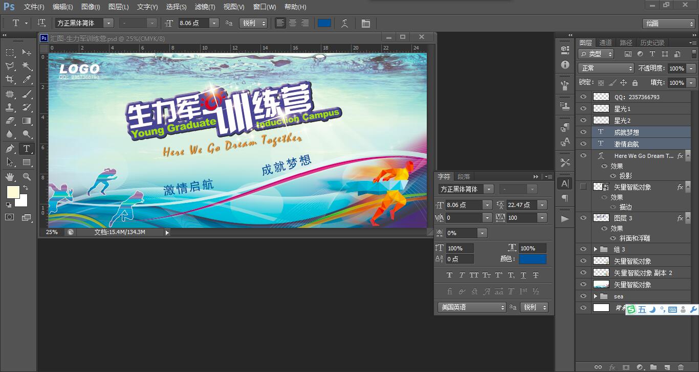Screen dimensions: 699x372
Task: Center align text in options bar
Action: pos(293,23)
